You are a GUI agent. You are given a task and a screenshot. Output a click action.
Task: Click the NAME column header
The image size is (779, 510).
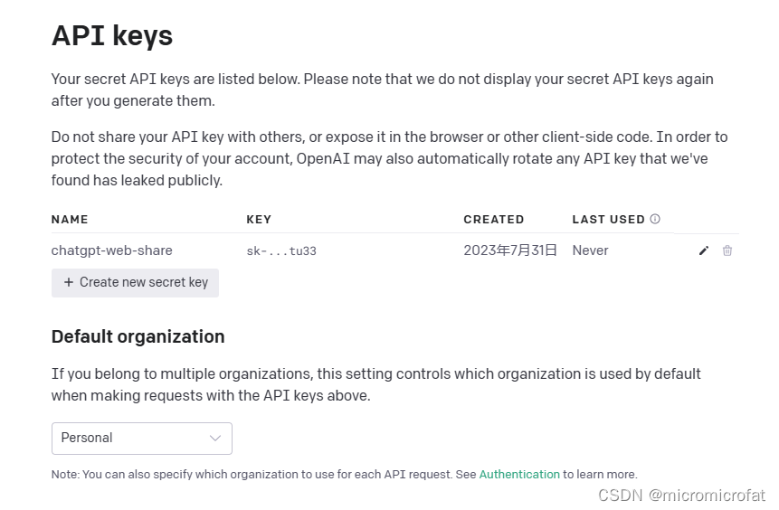pyautogui.click(x=70, y=220)
